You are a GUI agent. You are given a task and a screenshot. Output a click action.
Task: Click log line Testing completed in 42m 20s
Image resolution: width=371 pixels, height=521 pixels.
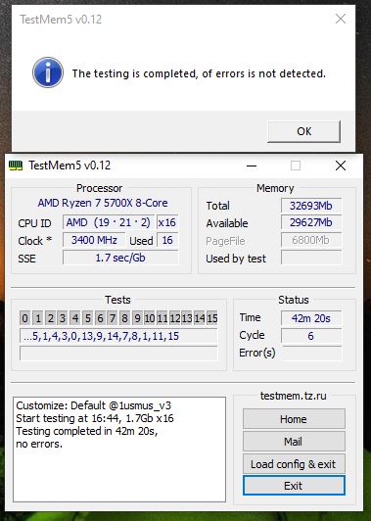click(x=87, y=431)
